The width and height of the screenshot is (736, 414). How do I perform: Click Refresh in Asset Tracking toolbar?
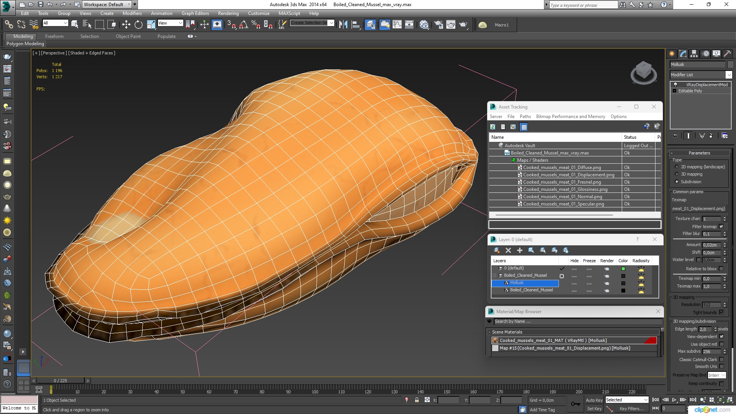tap(493, 127)
